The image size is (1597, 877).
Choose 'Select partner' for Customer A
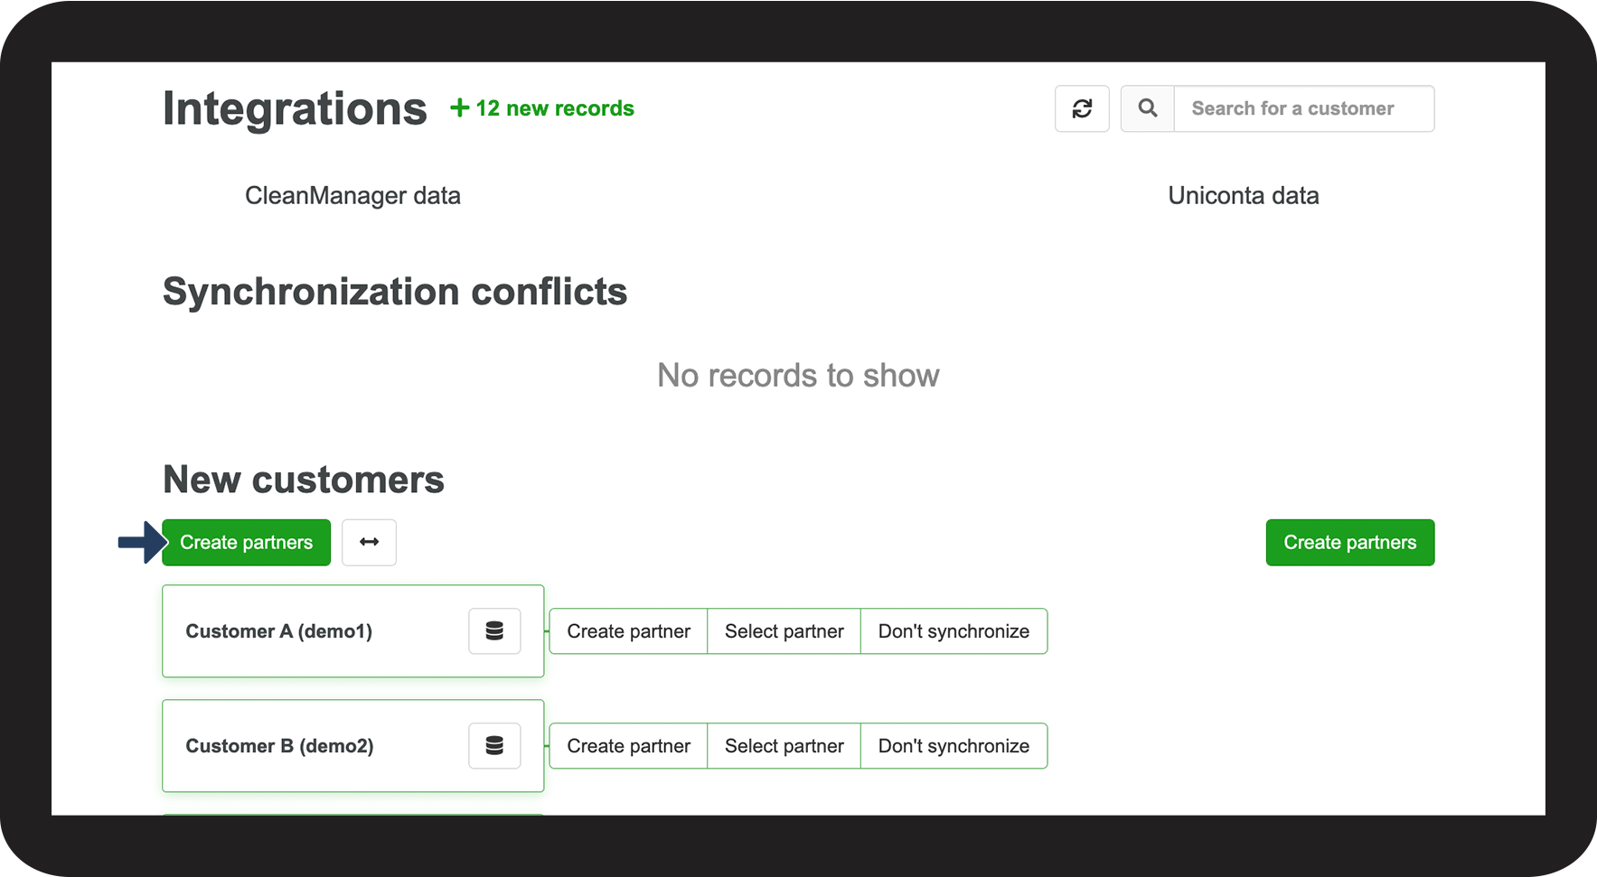point(784,631)
